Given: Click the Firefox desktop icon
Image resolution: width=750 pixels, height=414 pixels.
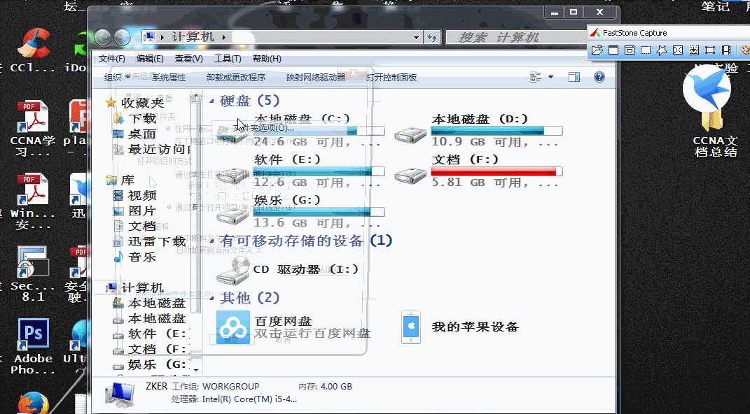Looking at the screenshot, I should (x=33, y=404).
